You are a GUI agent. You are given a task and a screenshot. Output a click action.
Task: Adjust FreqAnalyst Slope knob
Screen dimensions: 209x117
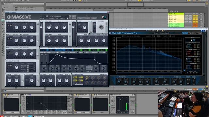click(165, 82)
